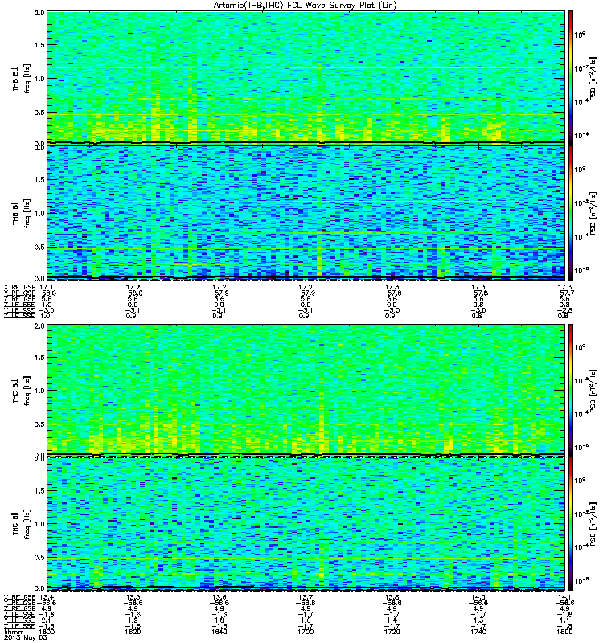
Task: Click the bottom panel PSD color bar
Action: pos(571,524)
